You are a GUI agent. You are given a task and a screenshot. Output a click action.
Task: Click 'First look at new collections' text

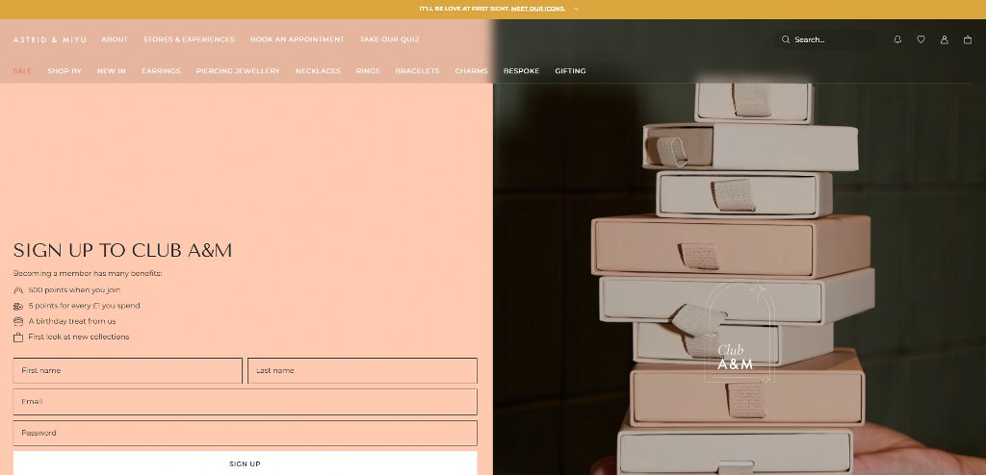coord(79,337)
